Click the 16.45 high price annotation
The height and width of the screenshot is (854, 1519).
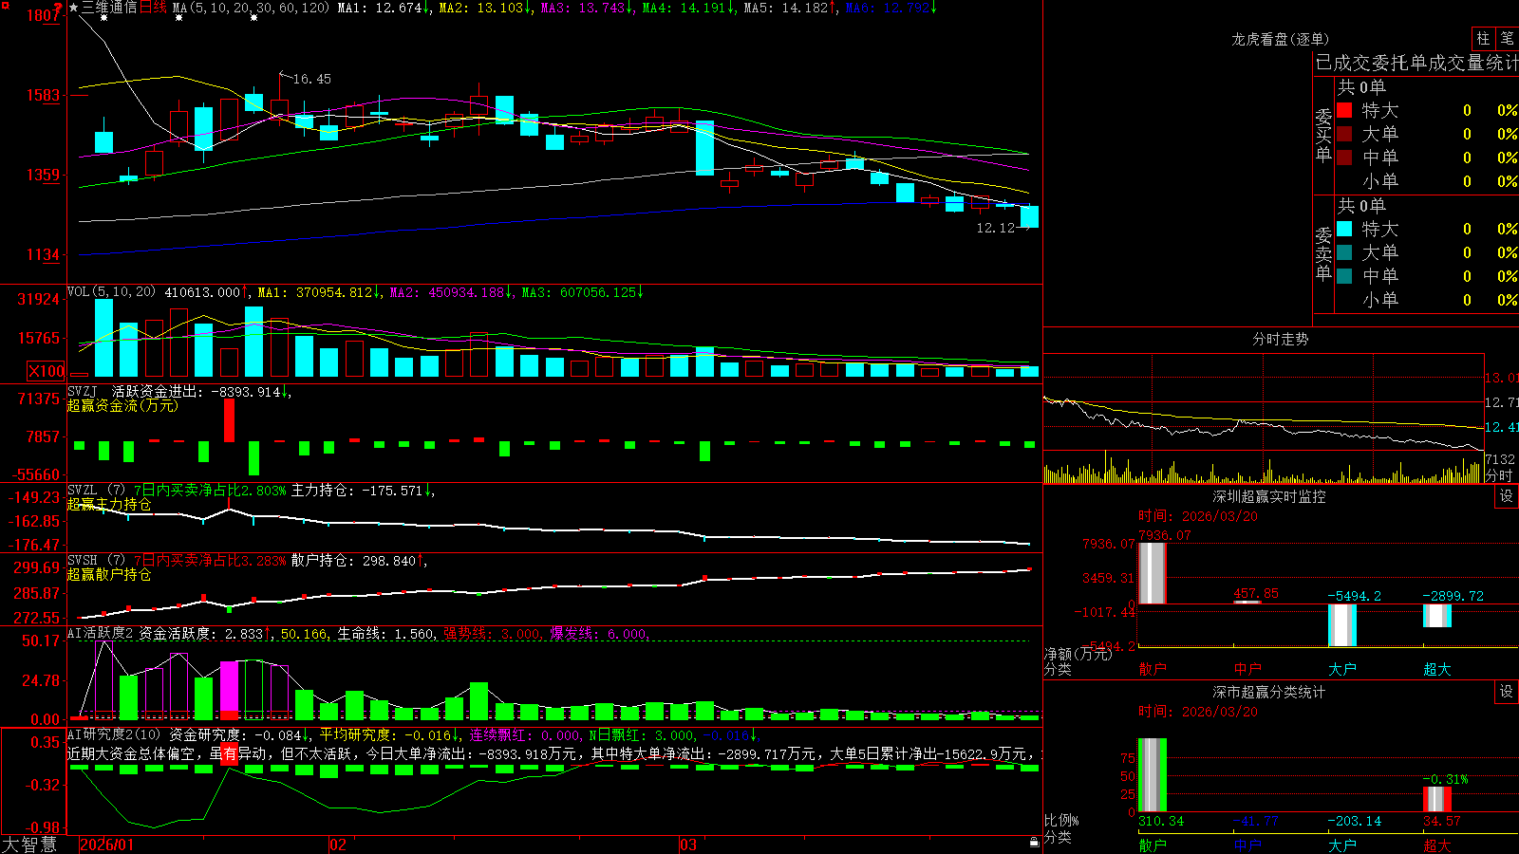pyautogui.click(x=312, y=79)
